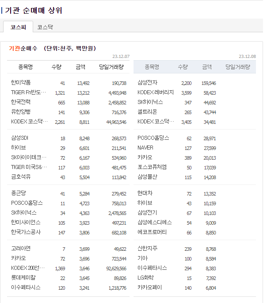The image size is (267, 303).
Task: Click 카카오 in the 23.12.07 list
Action: 19,258
